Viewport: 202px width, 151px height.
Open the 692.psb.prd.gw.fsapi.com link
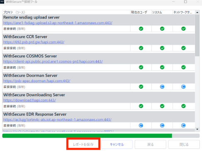click(x=34, y=42)
